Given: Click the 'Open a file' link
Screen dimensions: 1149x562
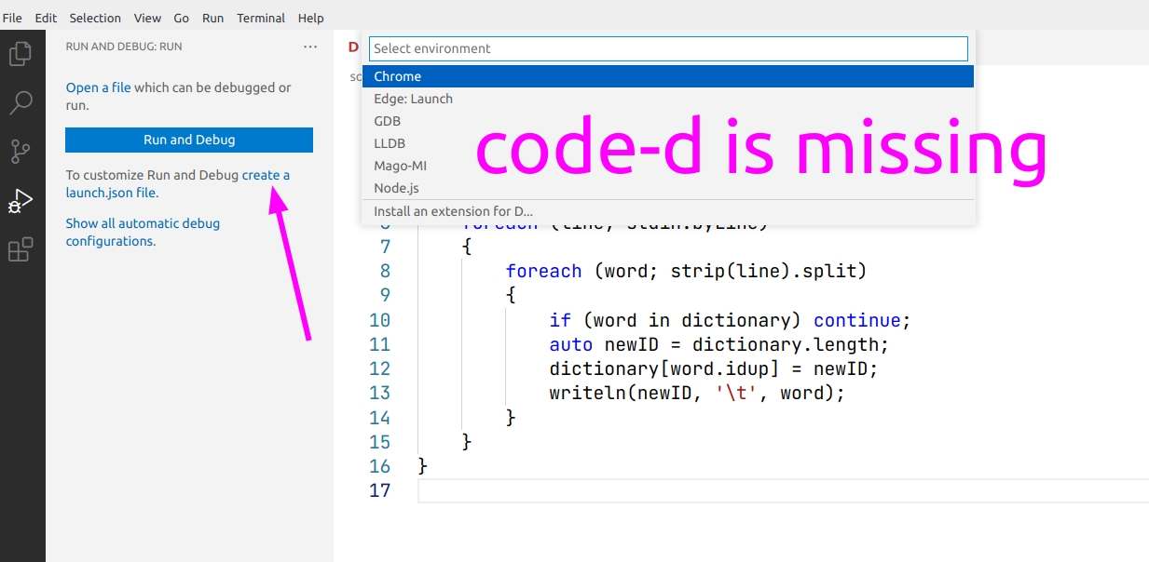Looking at the screenshot, I should [x=98, y=87].
